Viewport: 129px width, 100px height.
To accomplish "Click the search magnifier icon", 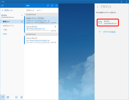I will (x=48, y=6).
